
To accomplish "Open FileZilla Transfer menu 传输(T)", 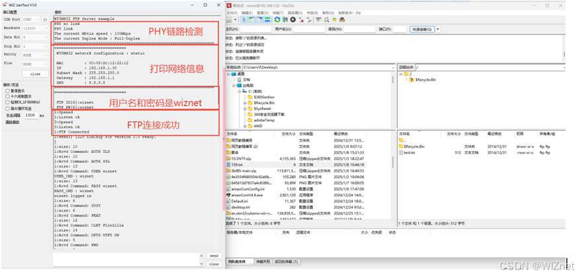I will 278,13.
